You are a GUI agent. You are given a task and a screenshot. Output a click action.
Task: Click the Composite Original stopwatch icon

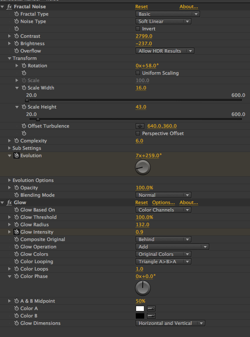[17, 239]
